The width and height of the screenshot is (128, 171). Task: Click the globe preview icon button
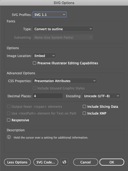(x=64, y=162)
